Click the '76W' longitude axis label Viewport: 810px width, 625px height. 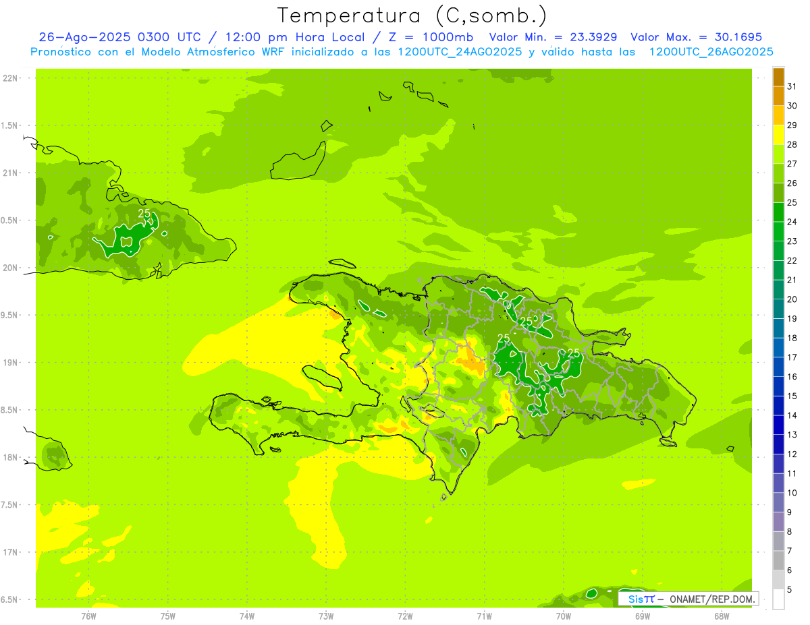[x=88, y=616]
